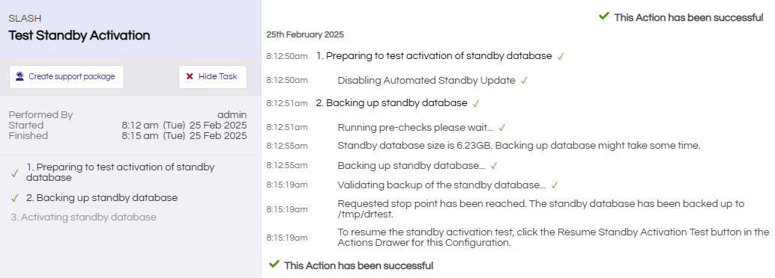Click the checkmark beside sidebar step 1 Preparing

coord(15,173)
